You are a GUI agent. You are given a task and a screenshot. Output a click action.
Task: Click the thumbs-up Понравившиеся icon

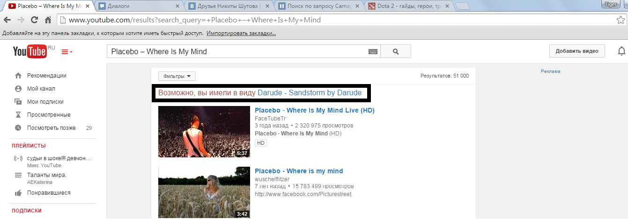(18, 192)
